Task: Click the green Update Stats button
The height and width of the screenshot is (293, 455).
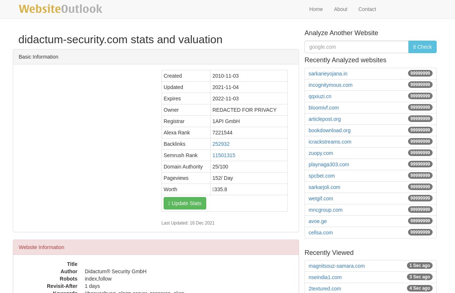Action: (x=185, y=203)
